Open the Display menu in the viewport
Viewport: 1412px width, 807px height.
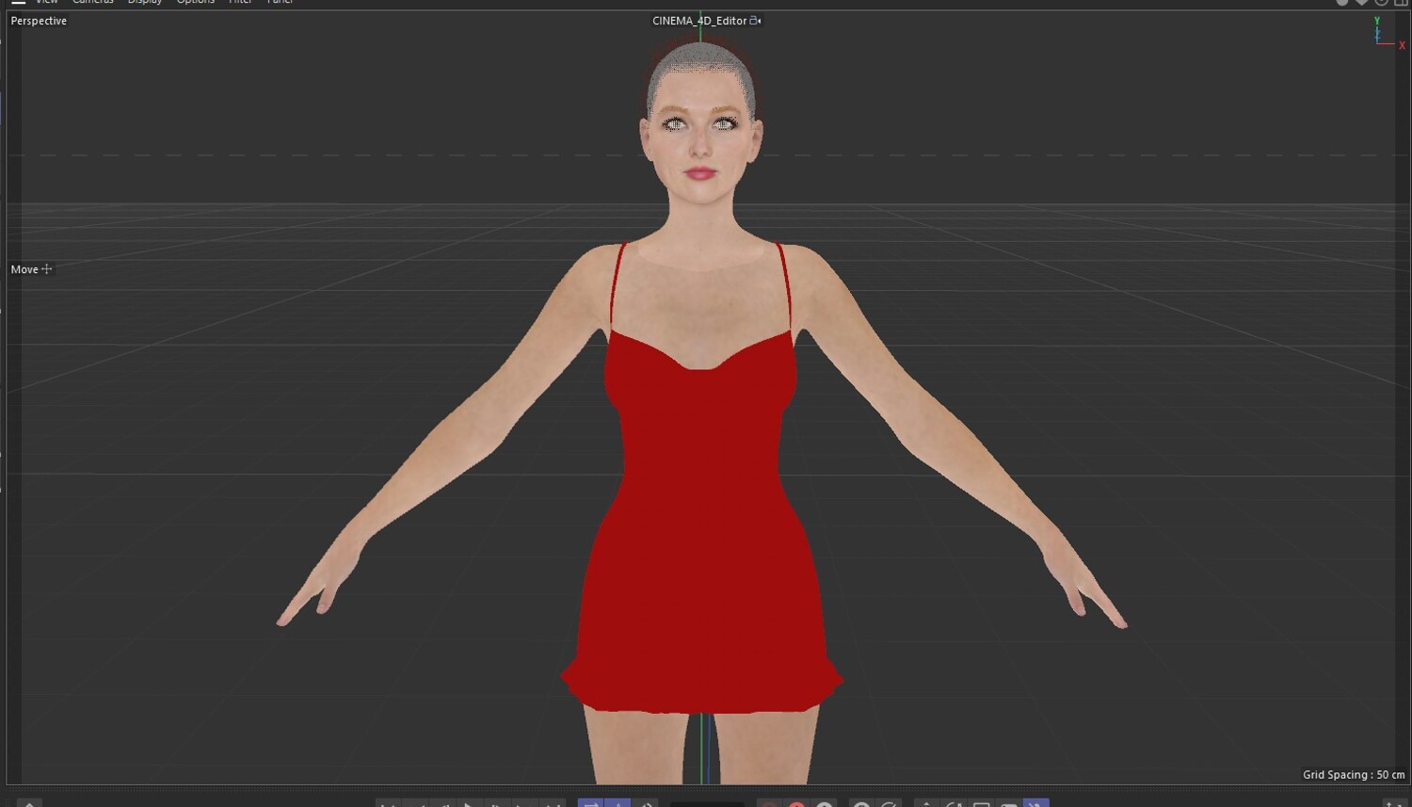(x=145, y=2)
